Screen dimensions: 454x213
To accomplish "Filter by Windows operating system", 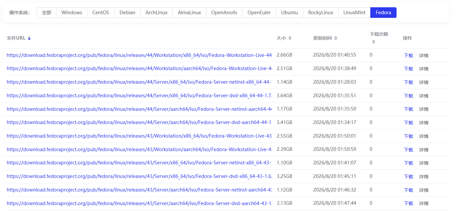I will (x=72, y=13).
